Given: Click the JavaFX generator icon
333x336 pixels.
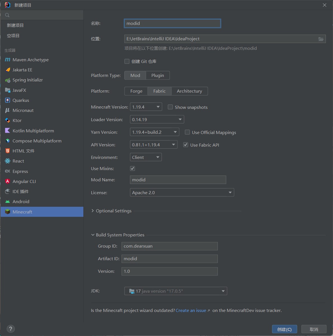Looking at the screenshot, I should pyautogui.click(x=8, y=90).
